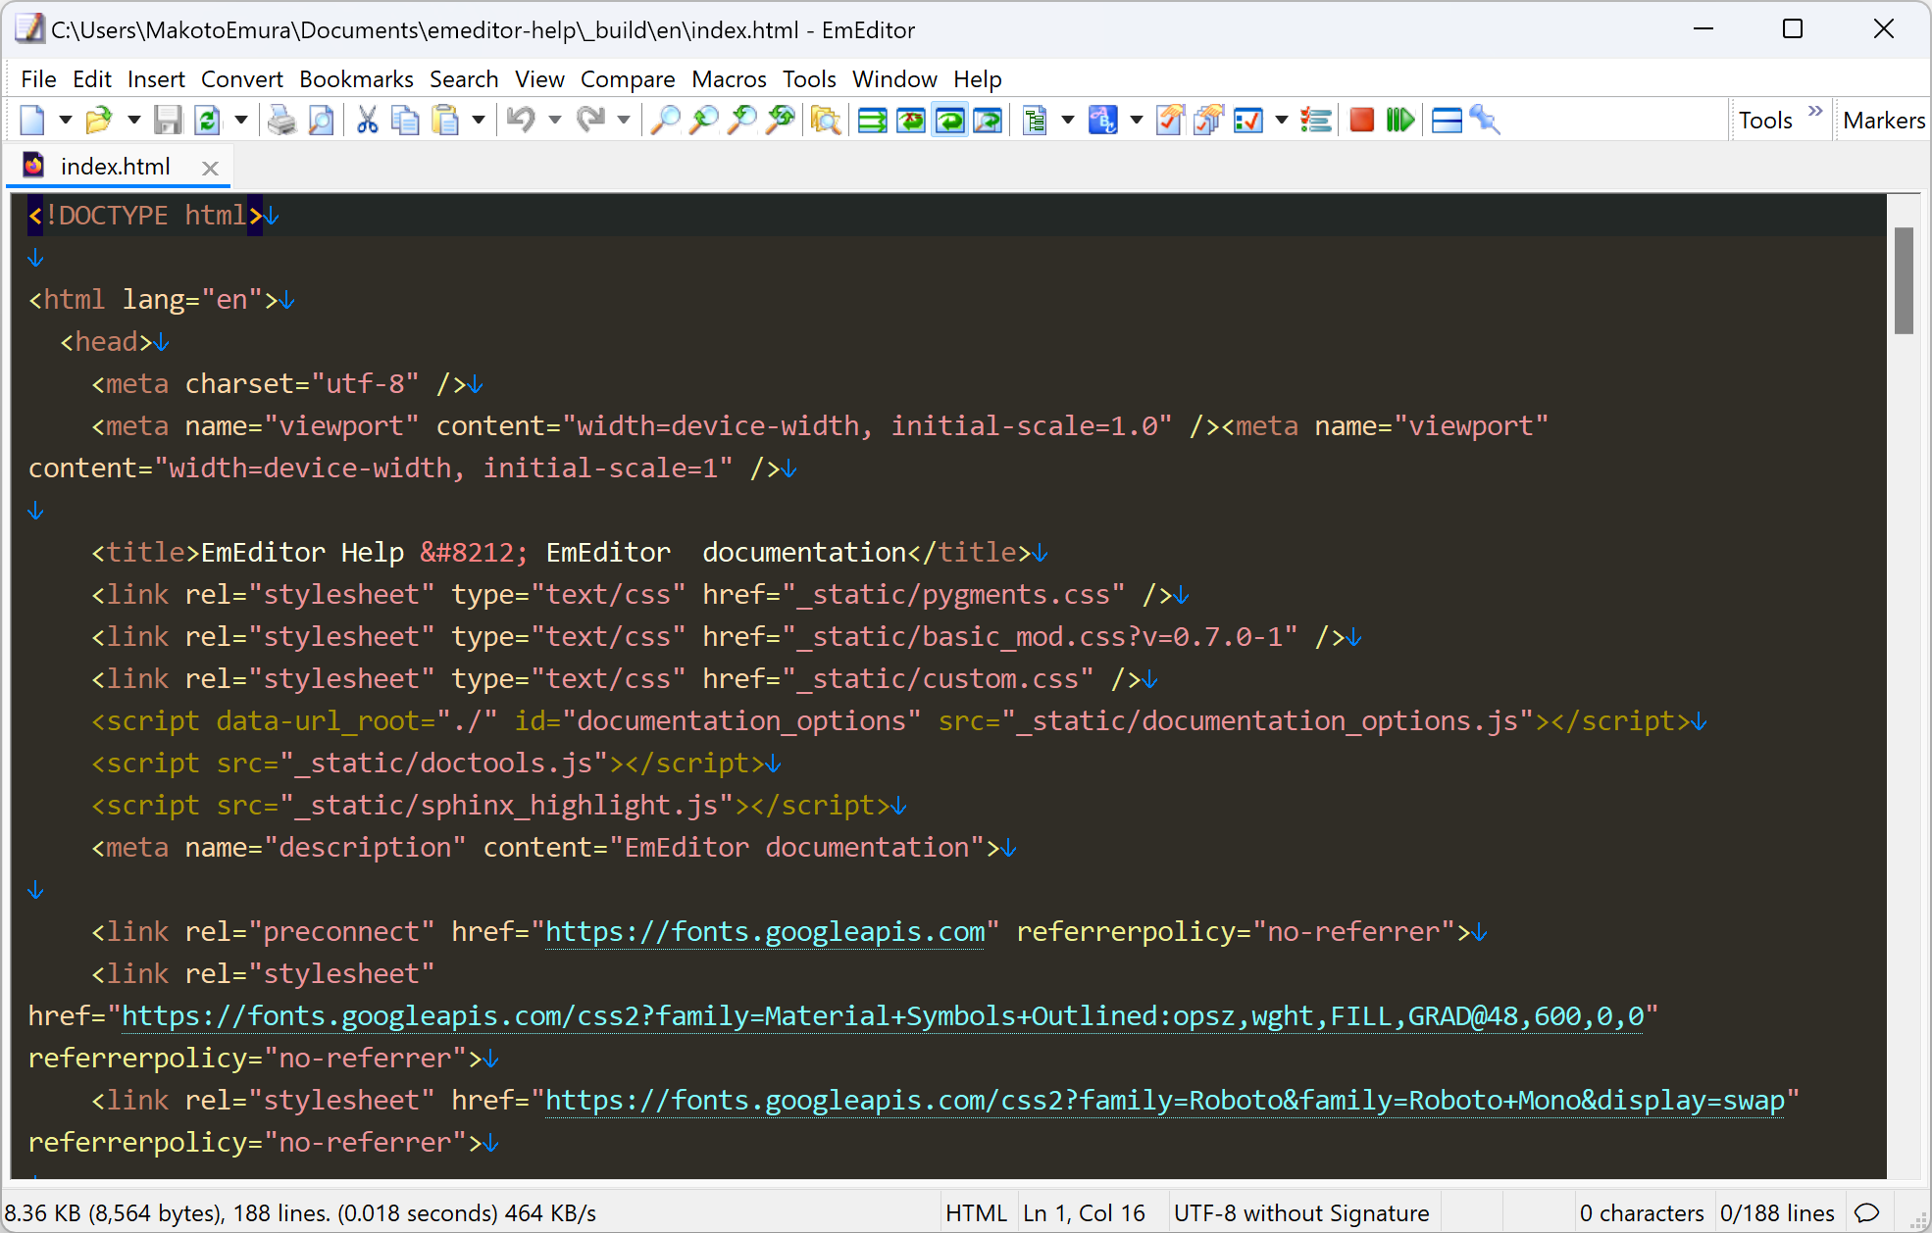
Task: Toggle the active Wrap by Window mode
Action: (x=950, y=121)
